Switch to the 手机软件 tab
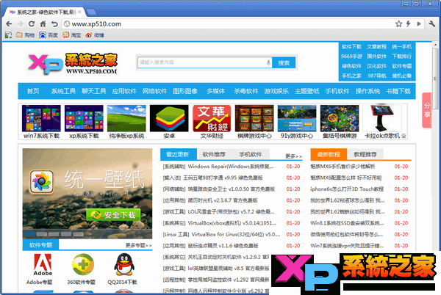This screenshot has width=441, height=295. (x=251, y=154)
